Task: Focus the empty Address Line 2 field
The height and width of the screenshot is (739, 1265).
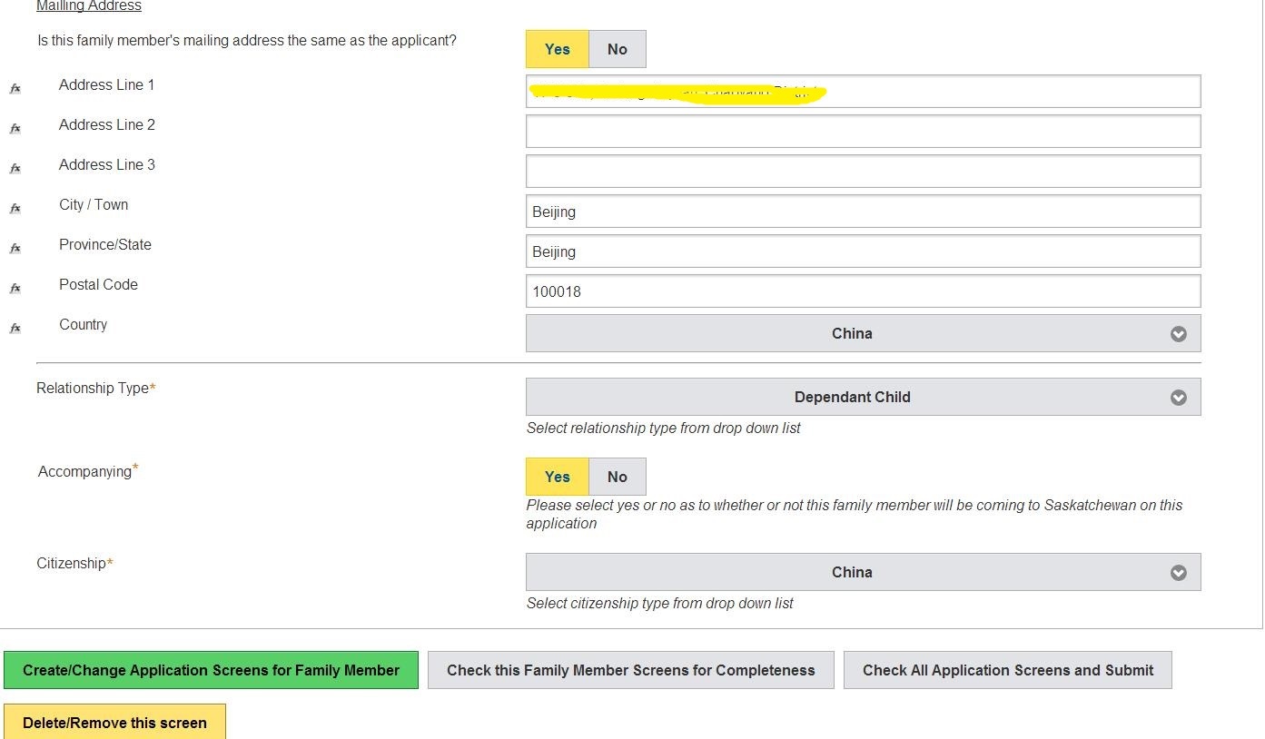Action: 863,132
